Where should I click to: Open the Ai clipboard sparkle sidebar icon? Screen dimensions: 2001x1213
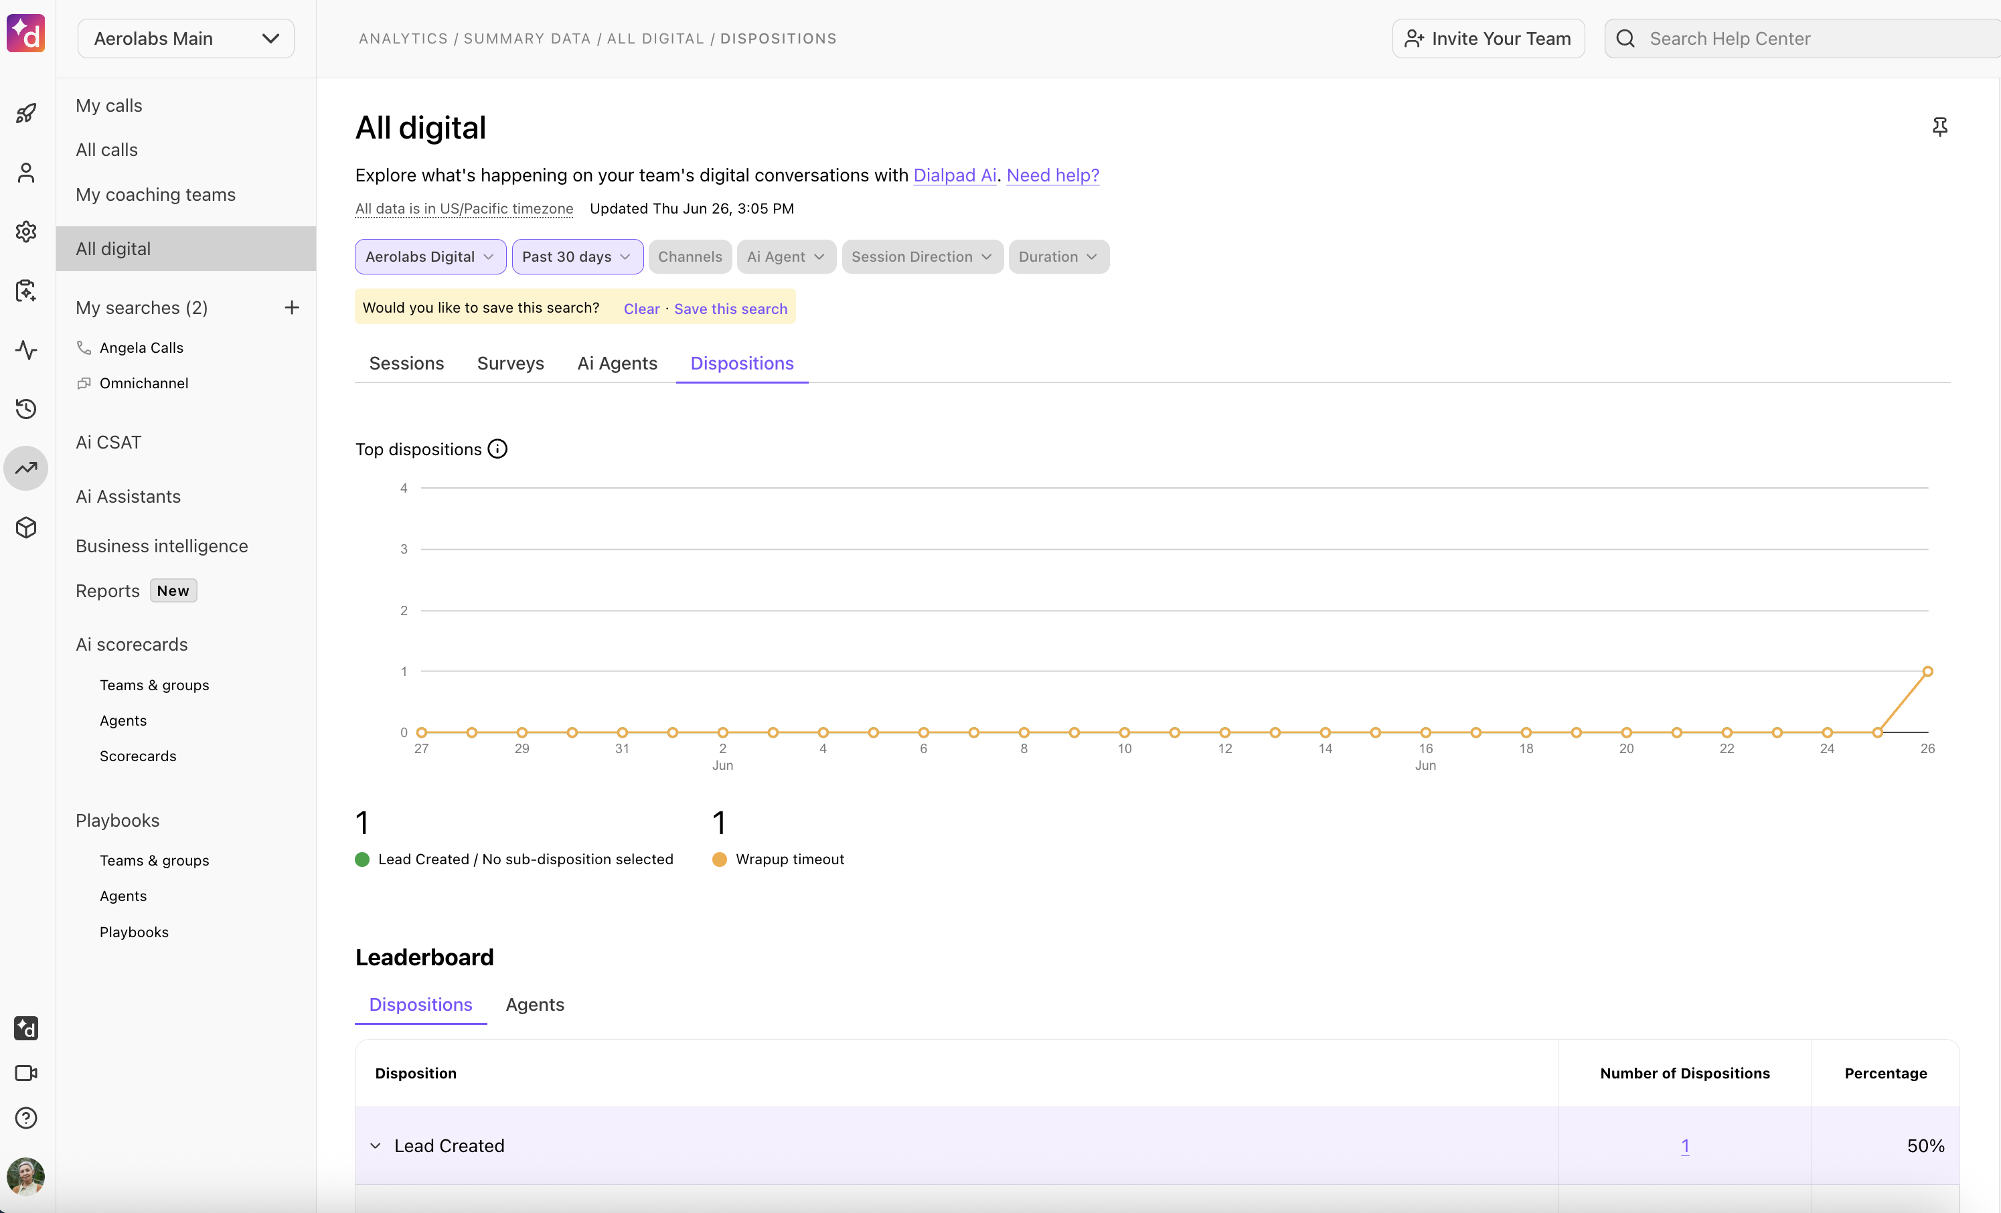26,291
